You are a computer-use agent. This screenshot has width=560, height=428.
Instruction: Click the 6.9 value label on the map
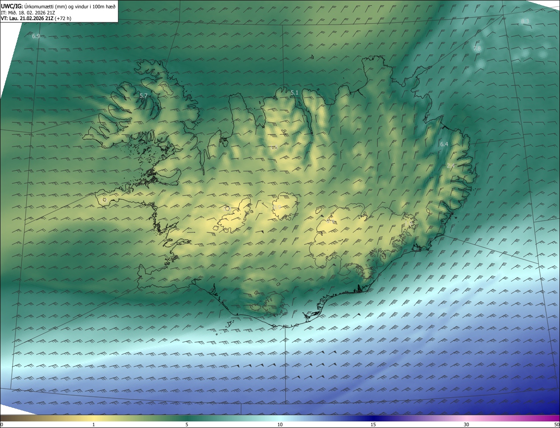pos(36,36)
